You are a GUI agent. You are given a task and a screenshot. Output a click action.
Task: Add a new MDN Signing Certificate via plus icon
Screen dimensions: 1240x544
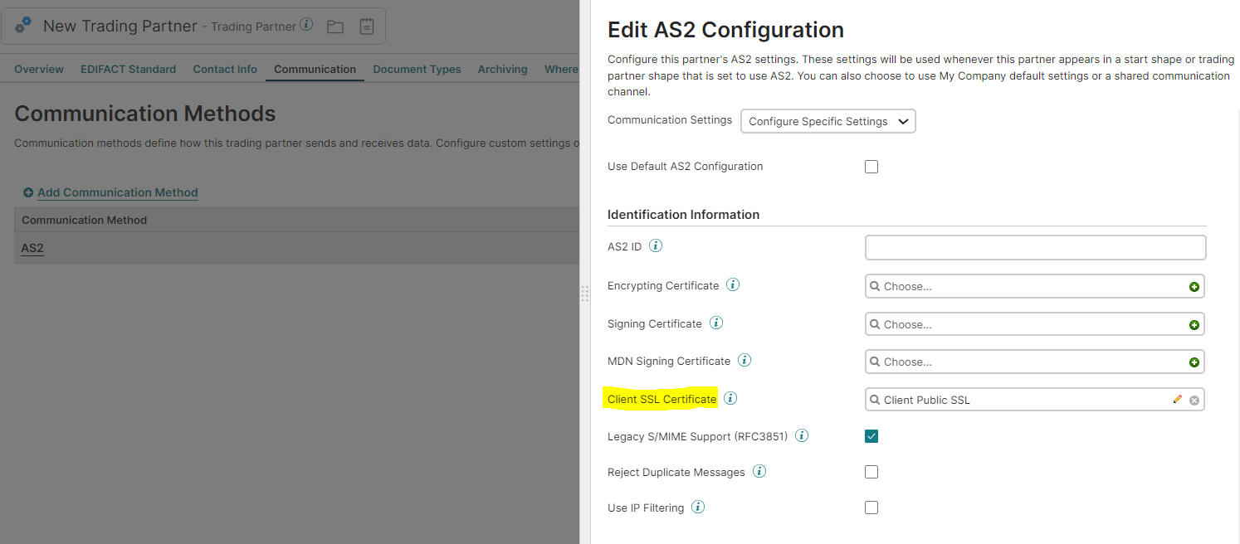[x=1194, y=362]
